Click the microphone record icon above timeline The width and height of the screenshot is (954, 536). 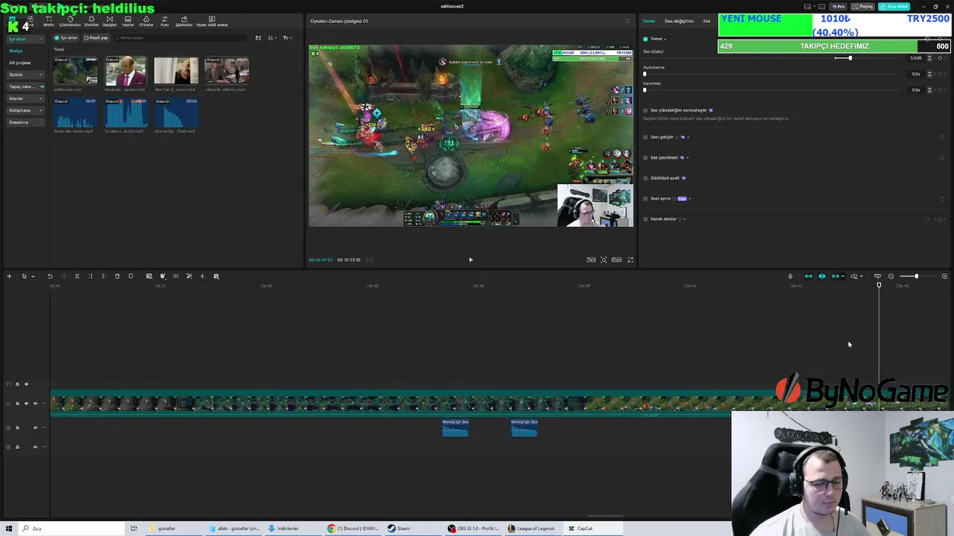(x=790, y=276)
